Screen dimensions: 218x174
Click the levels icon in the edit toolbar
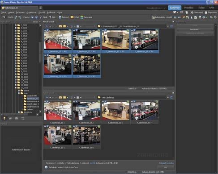196,17
